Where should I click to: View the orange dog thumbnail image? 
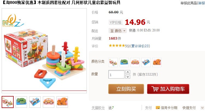coord(62,102)
